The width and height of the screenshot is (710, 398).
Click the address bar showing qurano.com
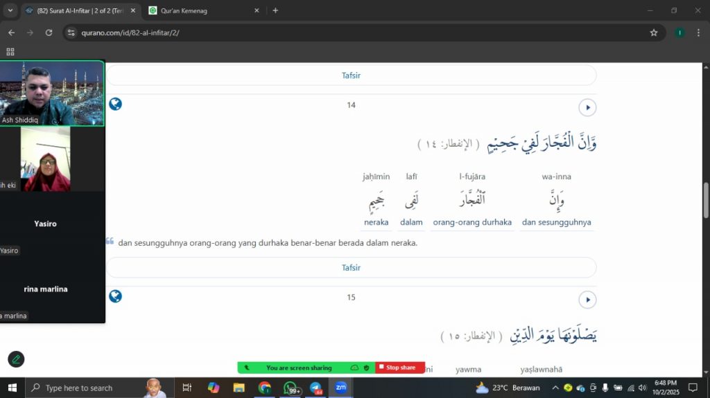[x=347, y=33]
